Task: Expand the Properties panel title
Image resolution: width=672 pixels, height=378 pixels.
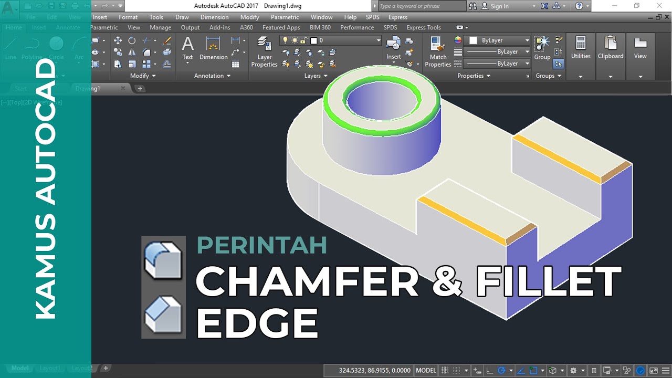Action: tap(474, 76)
